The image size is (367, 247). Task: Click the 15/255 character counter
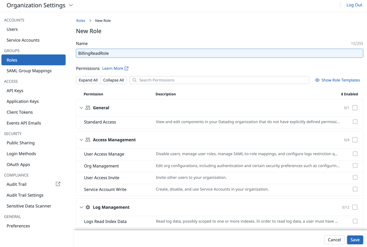(x=357, y=44)
